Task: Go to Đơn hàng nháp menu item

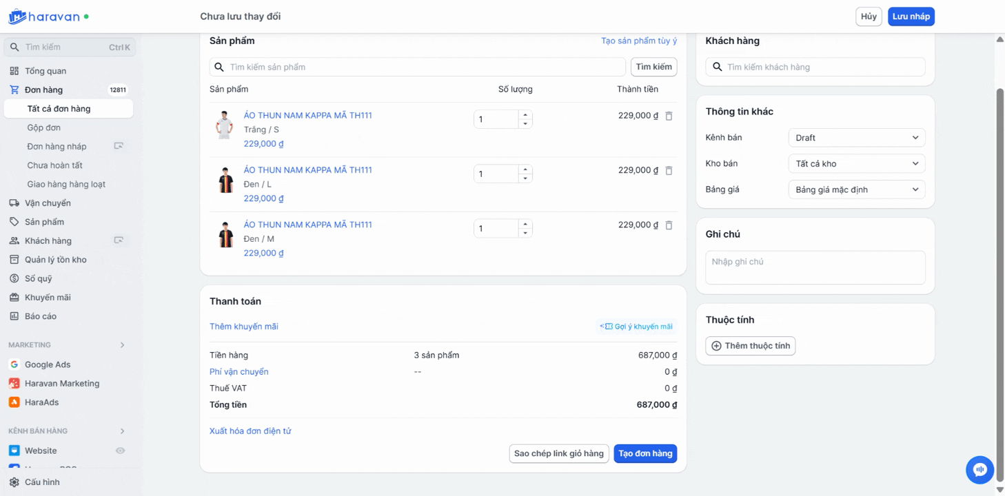Action: (57, 146)
